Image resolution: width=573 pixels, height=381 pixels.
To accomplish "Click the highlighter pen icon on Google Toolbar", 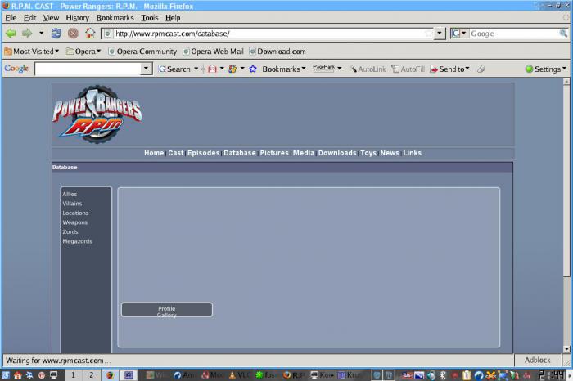I will click(481, 69).
